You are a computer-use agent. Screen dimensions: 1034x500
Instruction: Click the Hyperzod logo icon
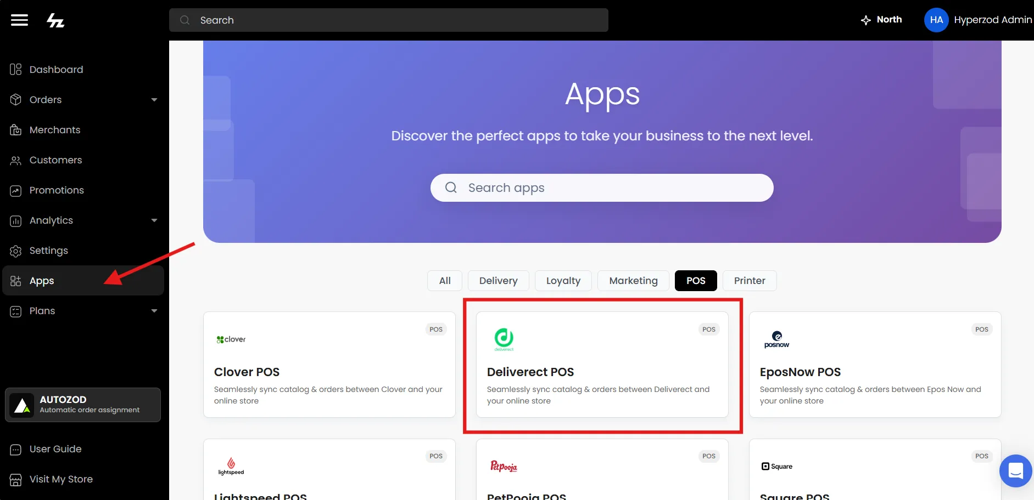click(55, 21)
